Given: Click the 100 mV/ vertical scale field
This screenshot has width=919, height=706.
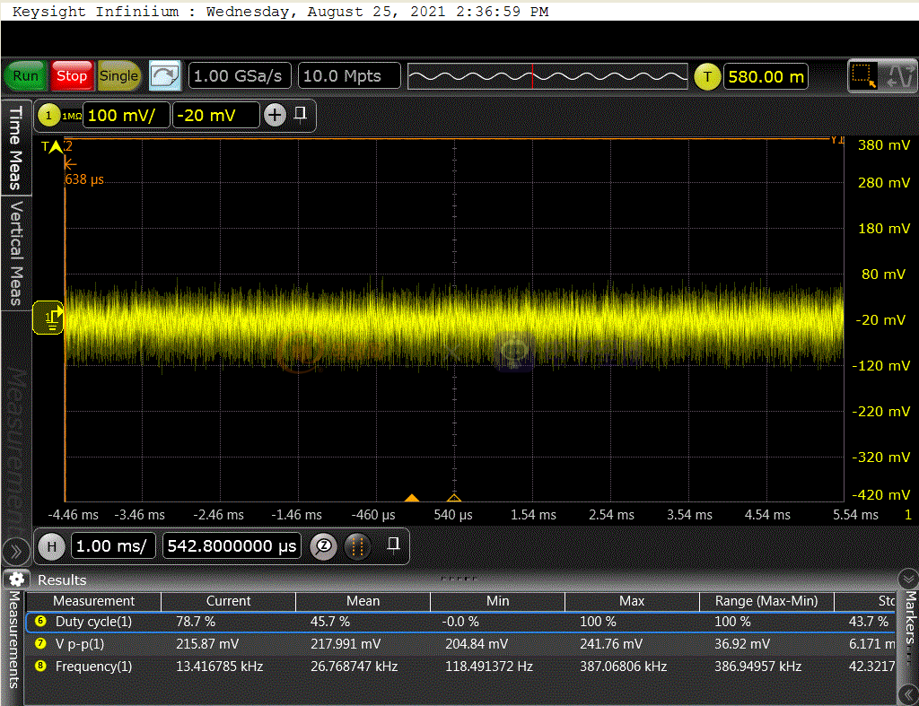Looking at the screenshot, I should pos(127,115).
